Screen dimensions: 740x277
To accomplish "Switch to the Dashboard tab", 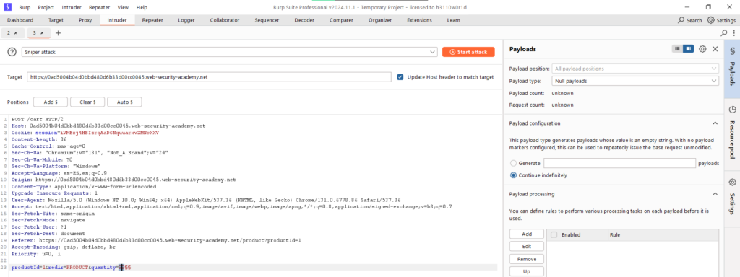I will [x=20, y=20].
